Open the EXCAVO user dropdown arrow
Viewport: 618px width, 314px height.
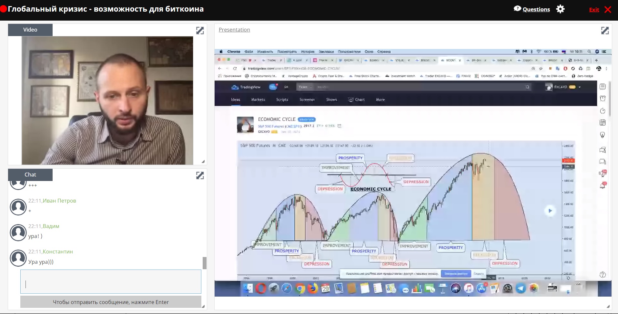[580, 87]
